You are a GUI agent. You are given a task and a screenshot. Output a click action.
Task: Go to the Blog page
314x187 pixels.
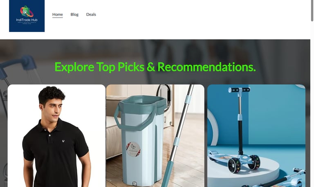click(74, 14)
